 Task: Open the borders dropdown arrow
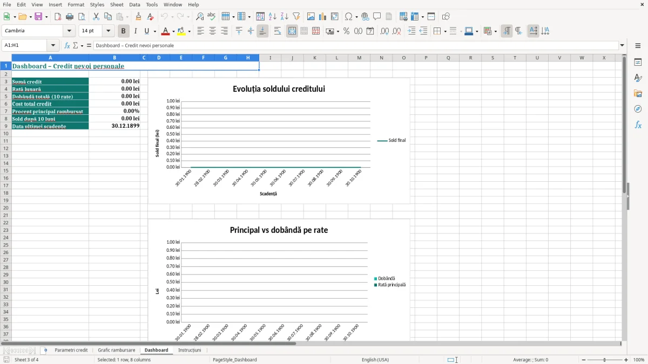(x=445, y=31)
